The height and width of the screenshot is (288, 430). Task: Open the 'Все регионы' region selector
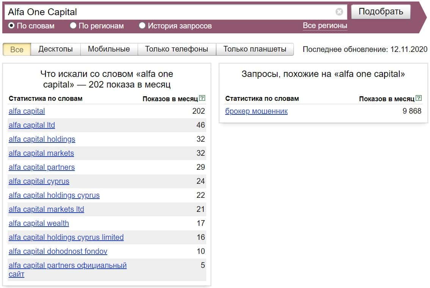(x=325, y=26)
